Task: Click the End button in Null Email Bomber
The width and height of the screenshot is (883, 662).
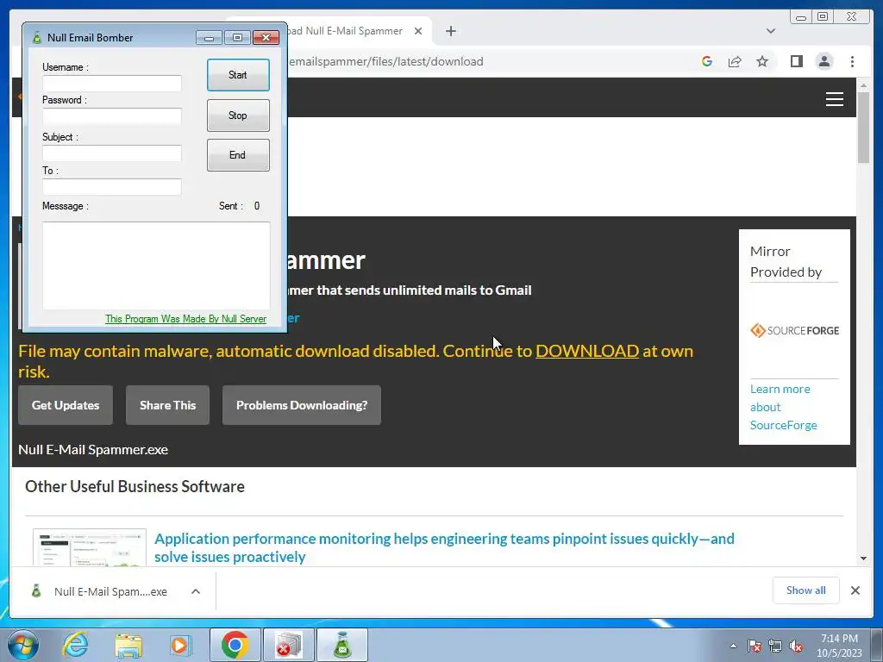Action: [238, 155]
